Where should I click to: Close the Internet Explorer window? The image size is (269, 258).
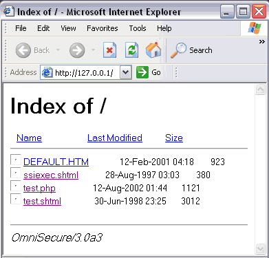click(x=259, y=11)
